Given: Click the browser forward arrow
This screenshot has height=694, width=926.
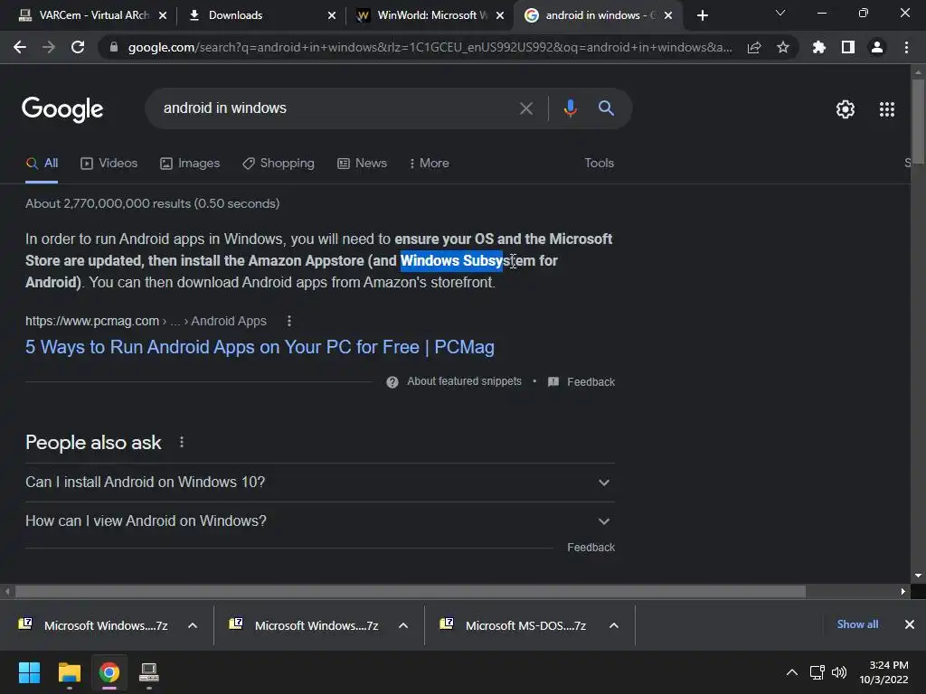Looking at the screenshot, I should pos(49,47).
